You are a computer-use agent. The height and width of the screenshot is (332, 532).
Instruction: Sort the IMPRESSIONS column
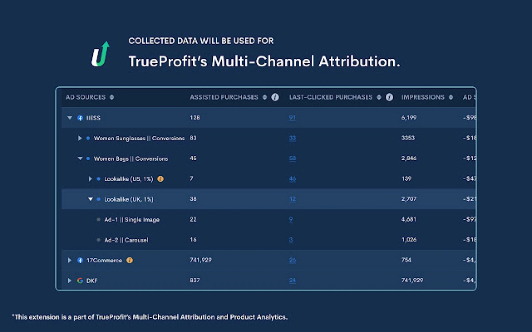450,97
